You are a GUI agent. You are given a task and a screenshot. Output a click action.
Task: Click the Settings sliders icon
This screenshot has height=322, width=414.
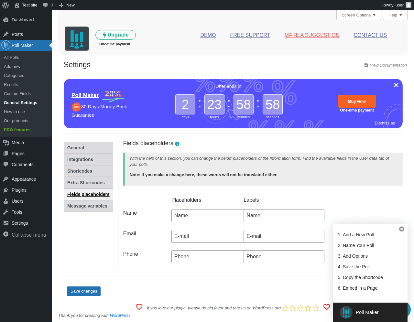6,223
